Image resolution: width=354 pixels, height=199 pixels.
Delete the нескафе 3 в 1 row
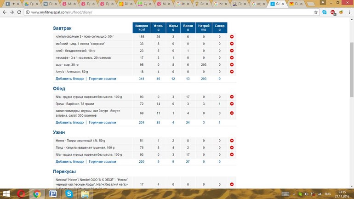point(232,57)
